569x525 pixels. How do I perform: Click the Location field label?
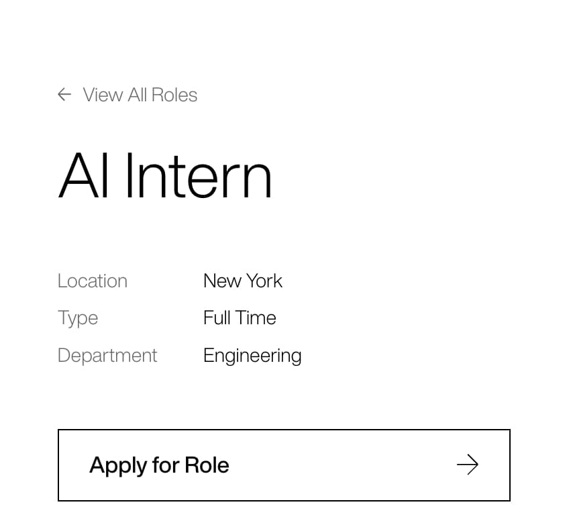click(93, 281)
